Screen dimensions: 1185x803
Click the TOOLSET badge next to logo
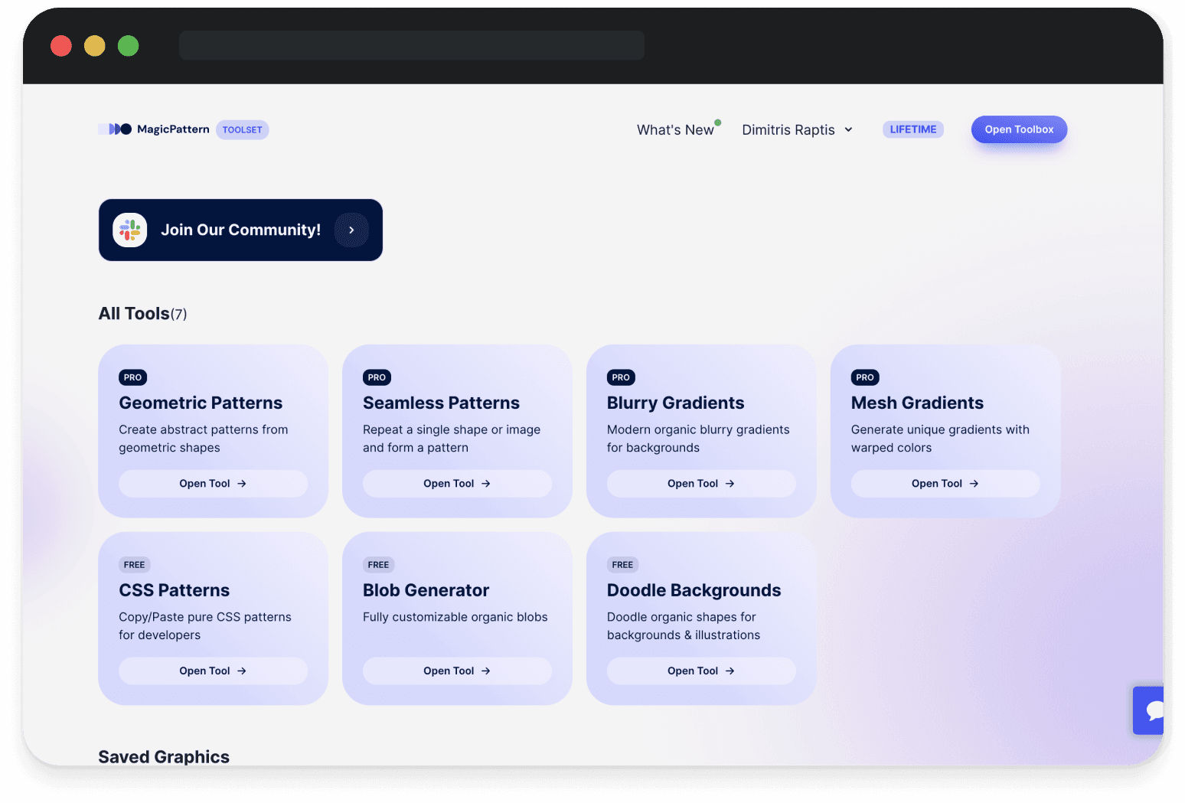coord(243,130)
